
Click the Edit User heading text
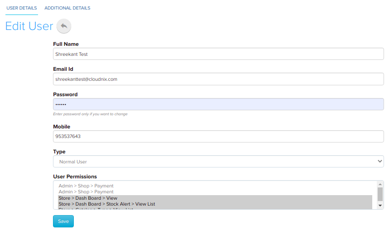click(29, 26)
